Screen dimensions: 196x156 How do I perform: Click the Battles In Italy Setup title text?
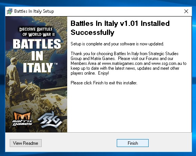tap(34, 11)
